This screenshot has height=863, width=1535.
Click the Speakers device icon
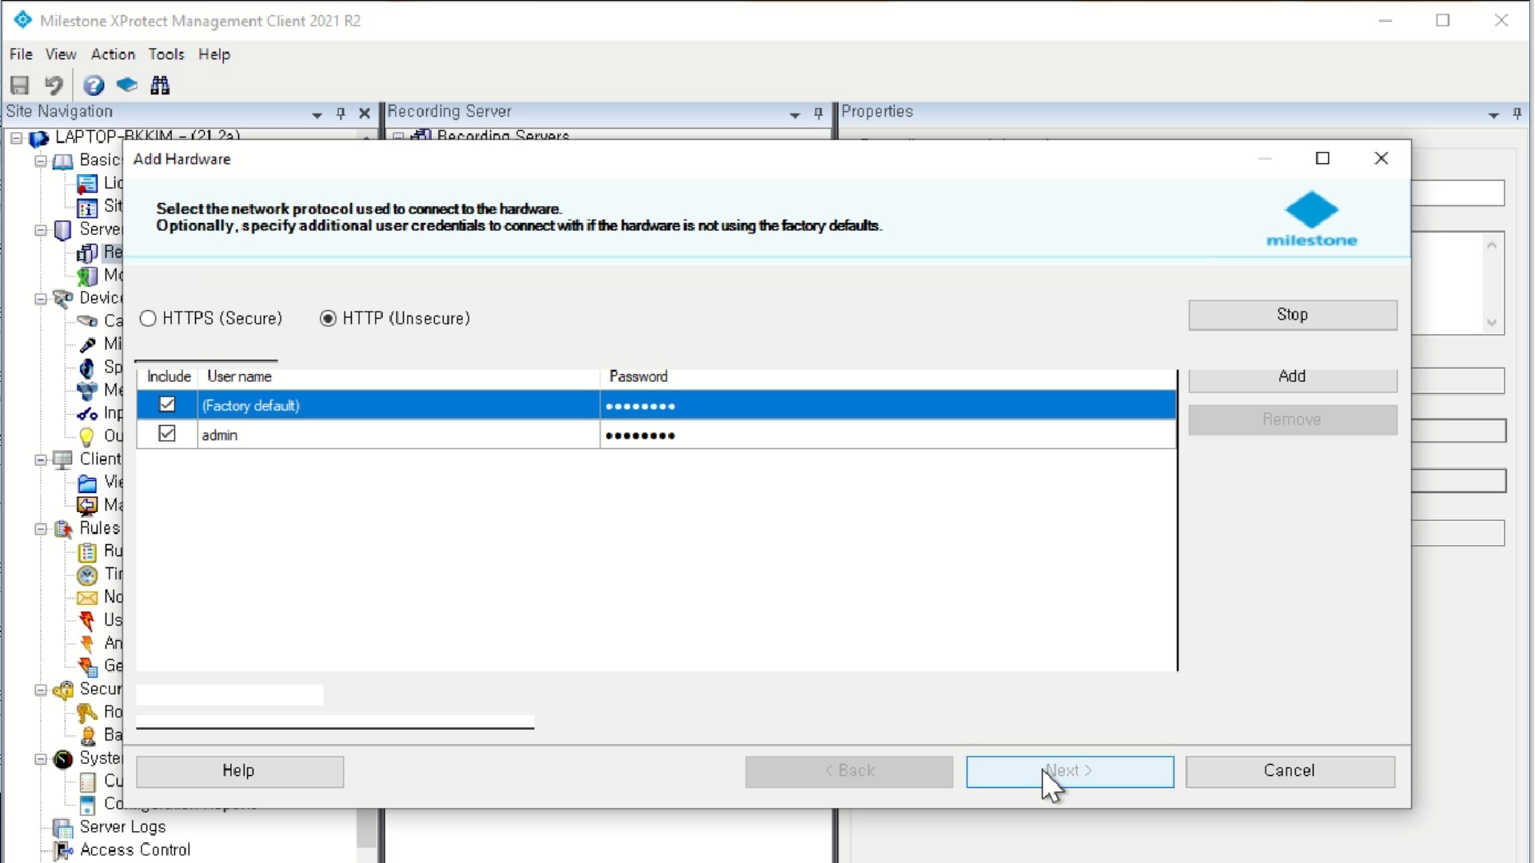[x=87, y=368]
